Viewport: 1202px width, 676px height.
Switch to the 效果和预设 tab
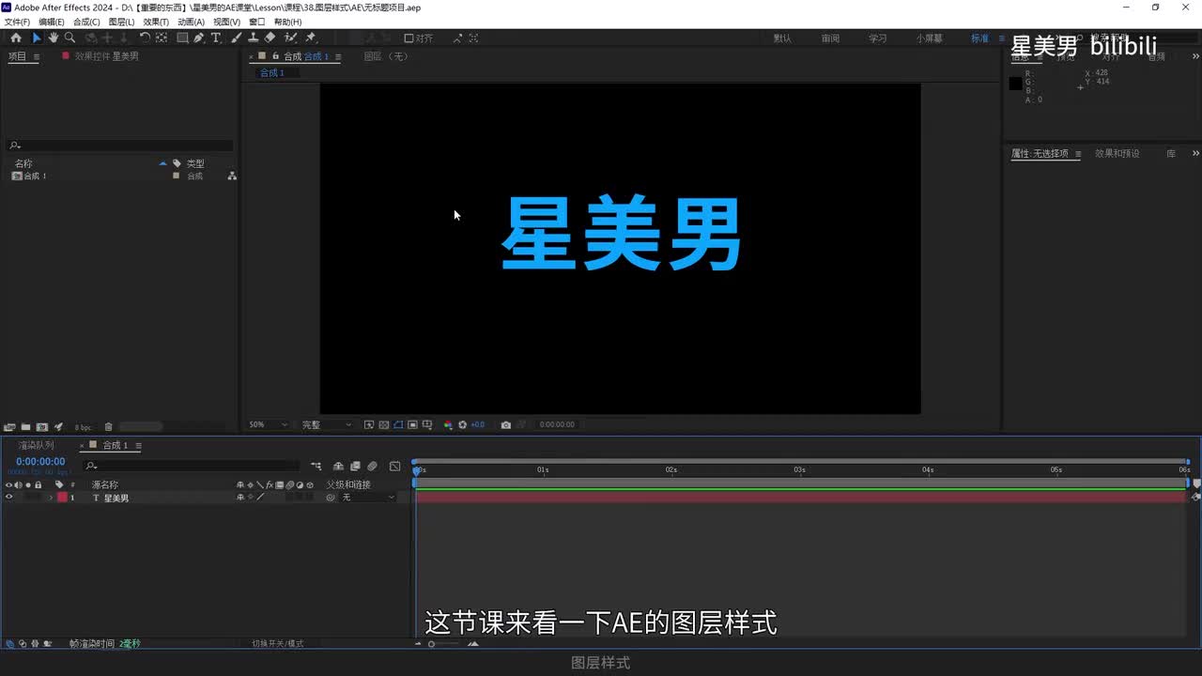click(x=1117, y=153)
